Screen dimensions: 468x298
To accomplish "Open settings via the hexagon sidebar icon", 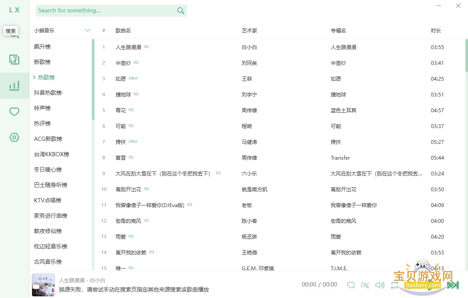I will click(x=15, y=137).
